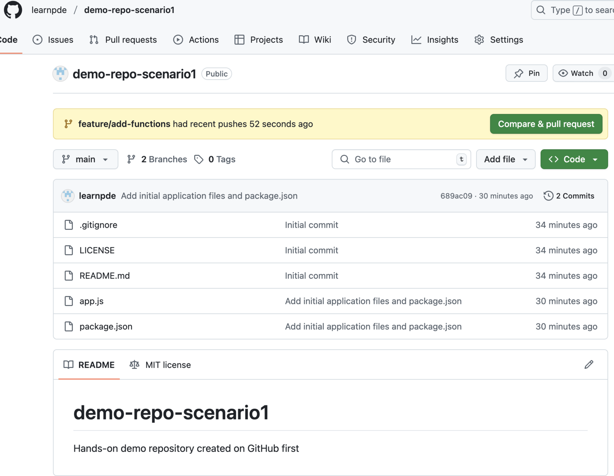
Task: Open the learnpde owner link in breadcrumb
Action: coord(49,10)
